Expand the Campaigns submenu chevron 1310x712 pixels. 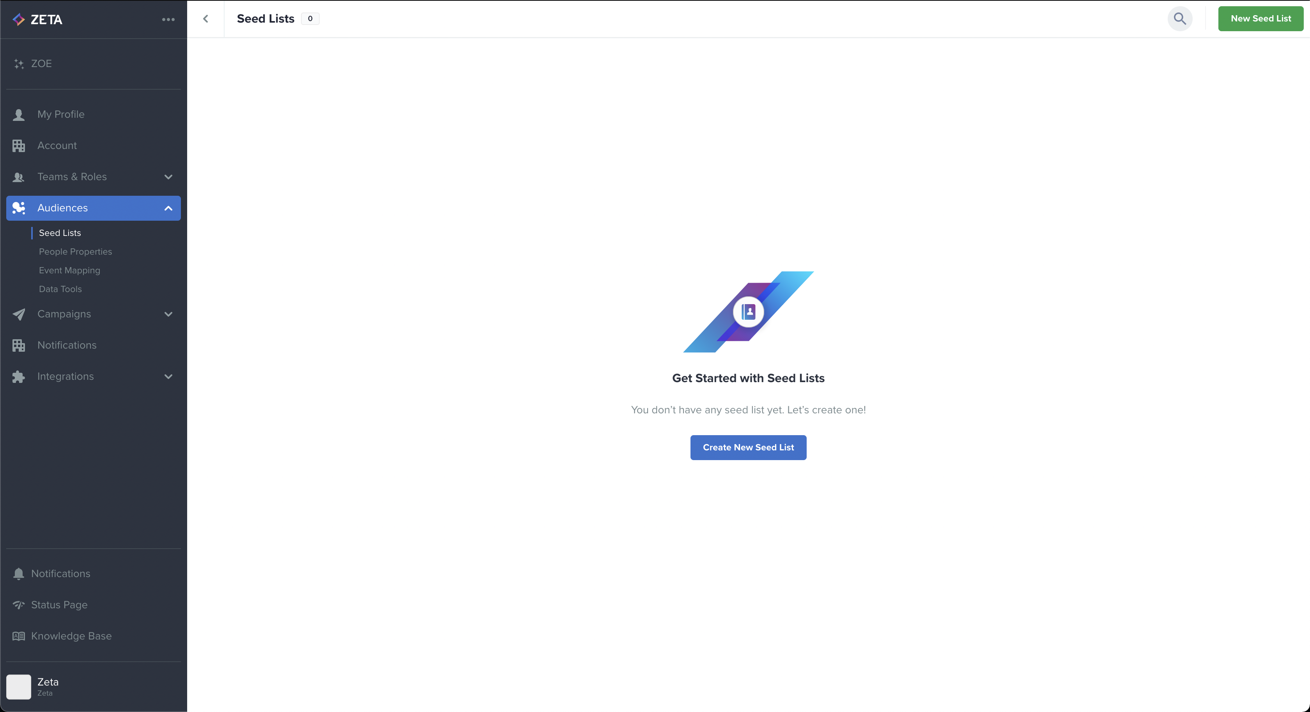[168, 314]
